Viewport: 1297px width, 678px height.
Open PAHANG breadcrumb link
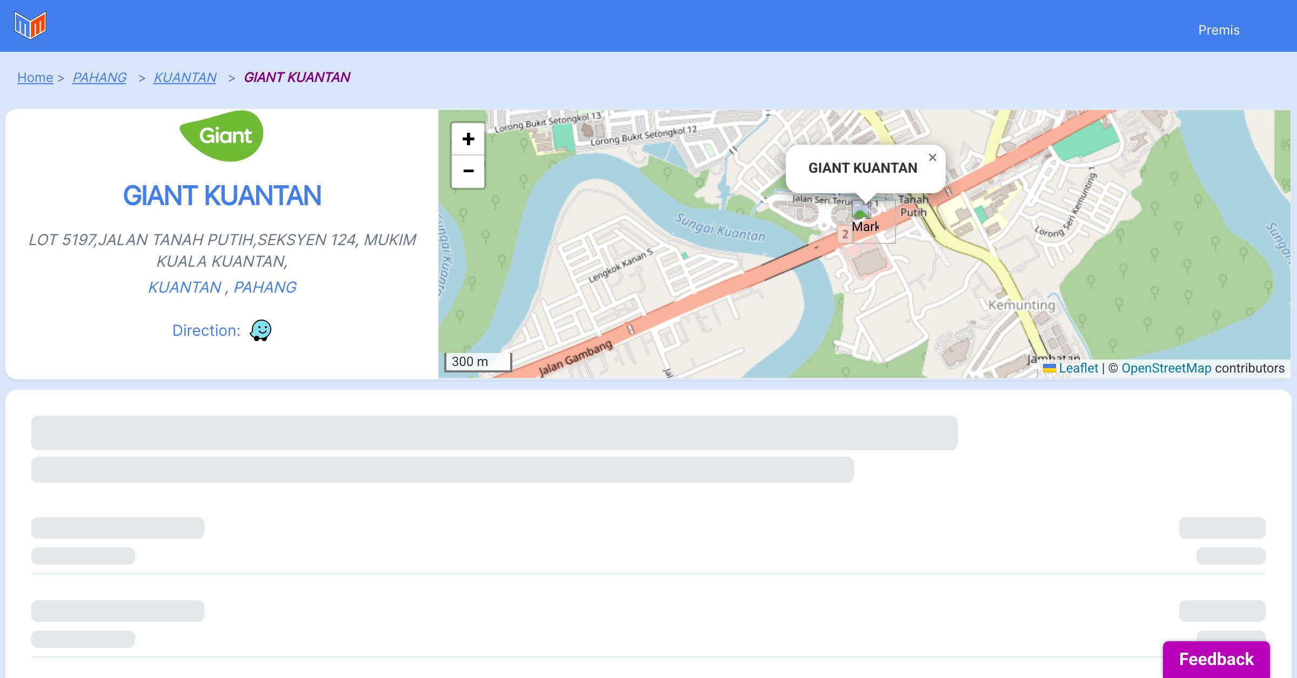[99, 78]
